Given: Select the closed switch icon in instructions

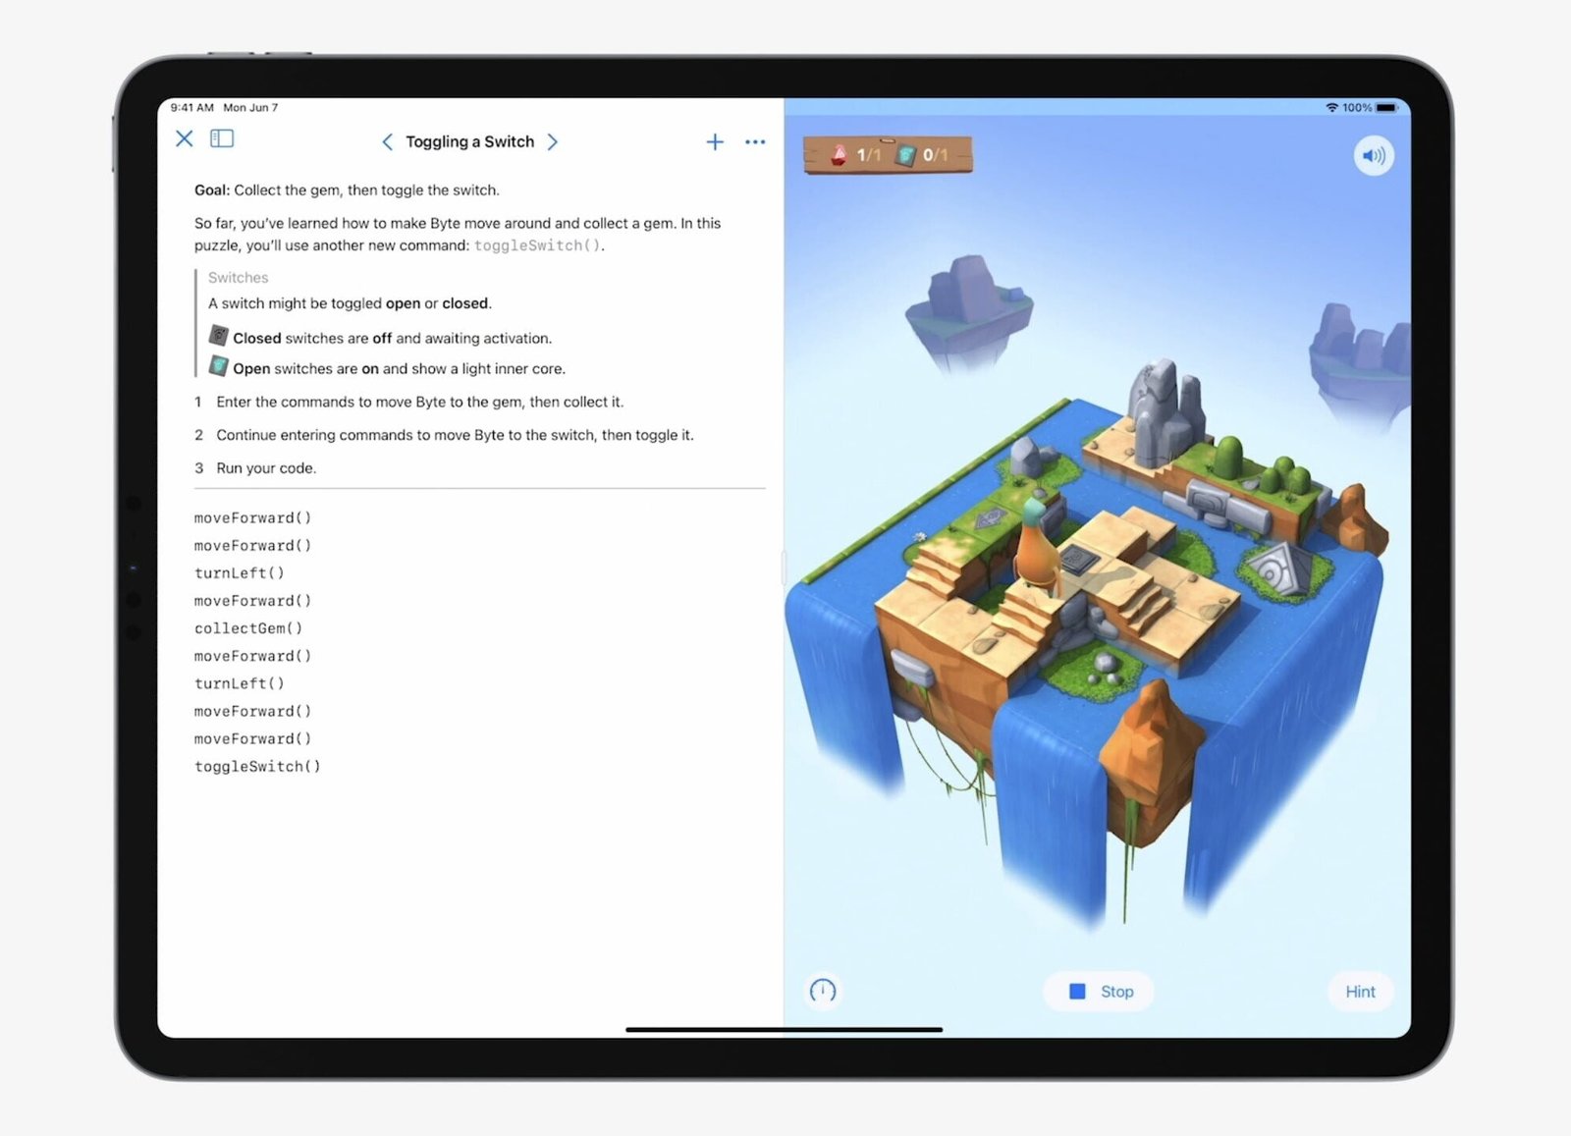Looking at the screenshot, I should point(219,336).
